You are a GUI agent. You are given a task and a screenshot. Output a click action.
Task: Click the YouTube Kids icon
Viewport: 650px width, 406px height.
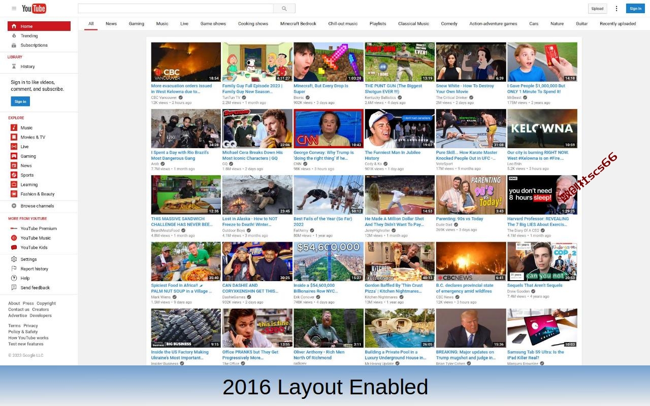tap(14, 248)
